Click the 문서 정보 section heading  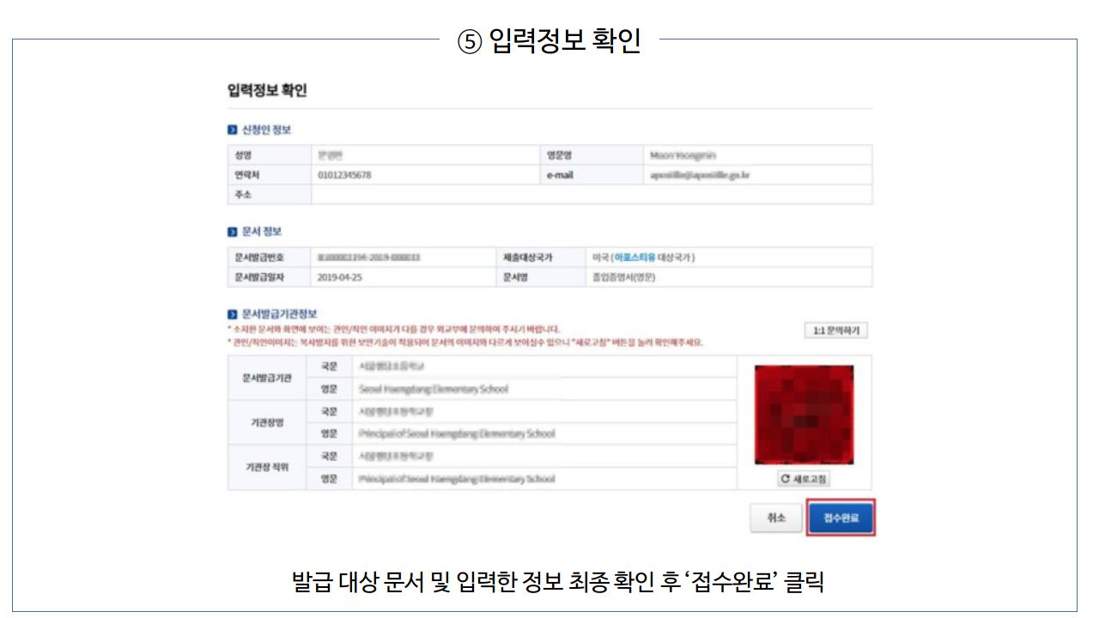pyautogui.click(x=261, y=232)
